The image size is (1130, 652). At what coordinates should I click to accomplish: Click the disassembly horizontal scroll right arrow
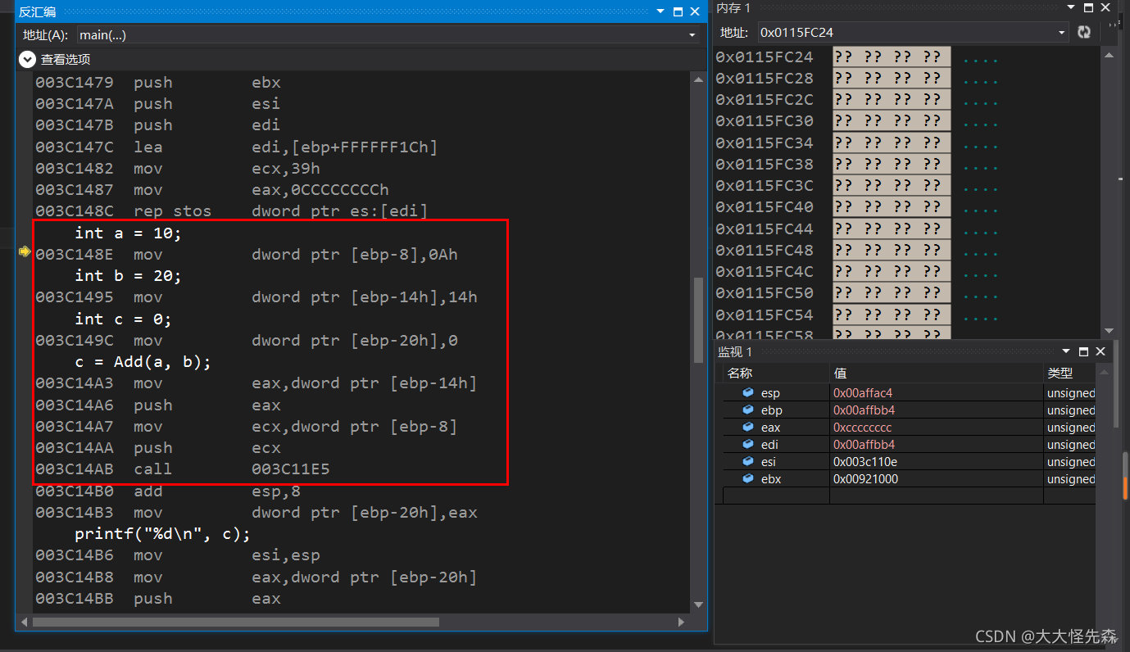(x=682, y=623)
